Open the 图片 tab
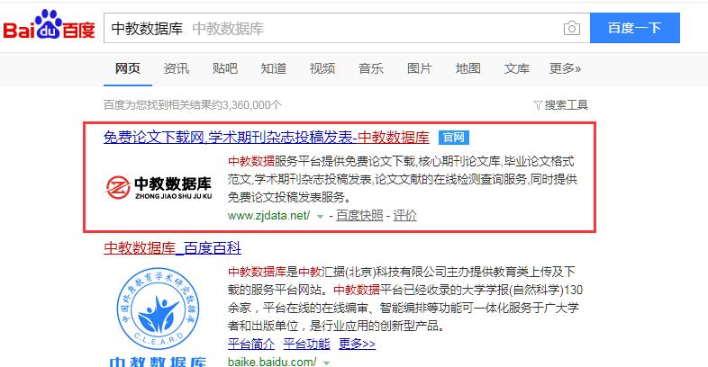The height and width of the screenshot is (367, 708). pos(420,68)
